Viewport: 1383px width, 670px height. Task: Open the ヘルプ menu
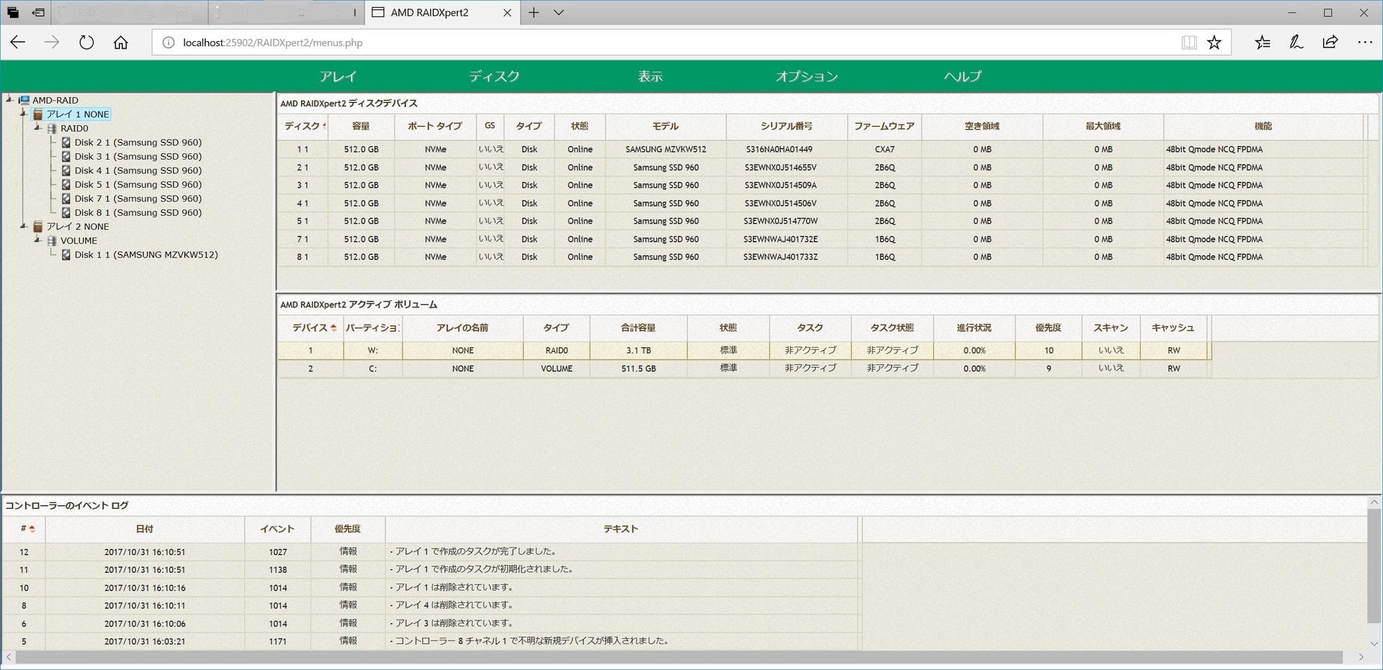(x=963, y=76)
